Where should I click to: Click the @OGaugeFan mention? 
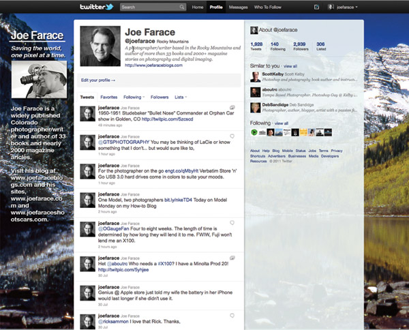113,228
